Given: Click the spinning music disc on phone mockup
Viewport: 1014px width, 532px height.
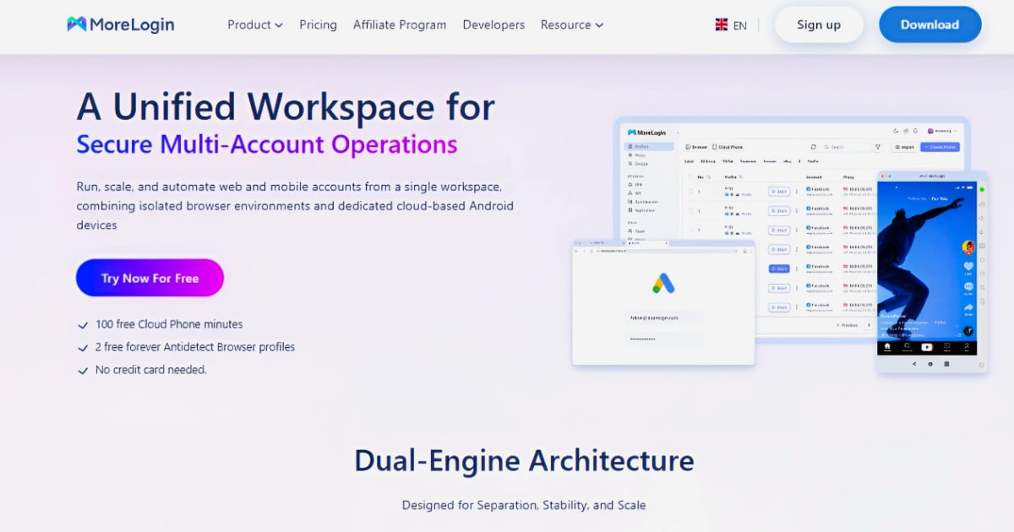Looking at the screenshot, I should (968, 331).
